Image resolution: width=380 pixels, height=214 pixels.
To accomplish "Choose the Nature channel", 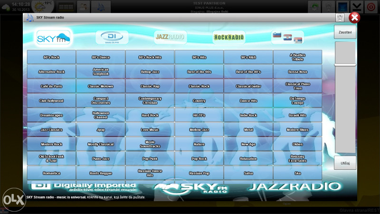I will 199,144.
